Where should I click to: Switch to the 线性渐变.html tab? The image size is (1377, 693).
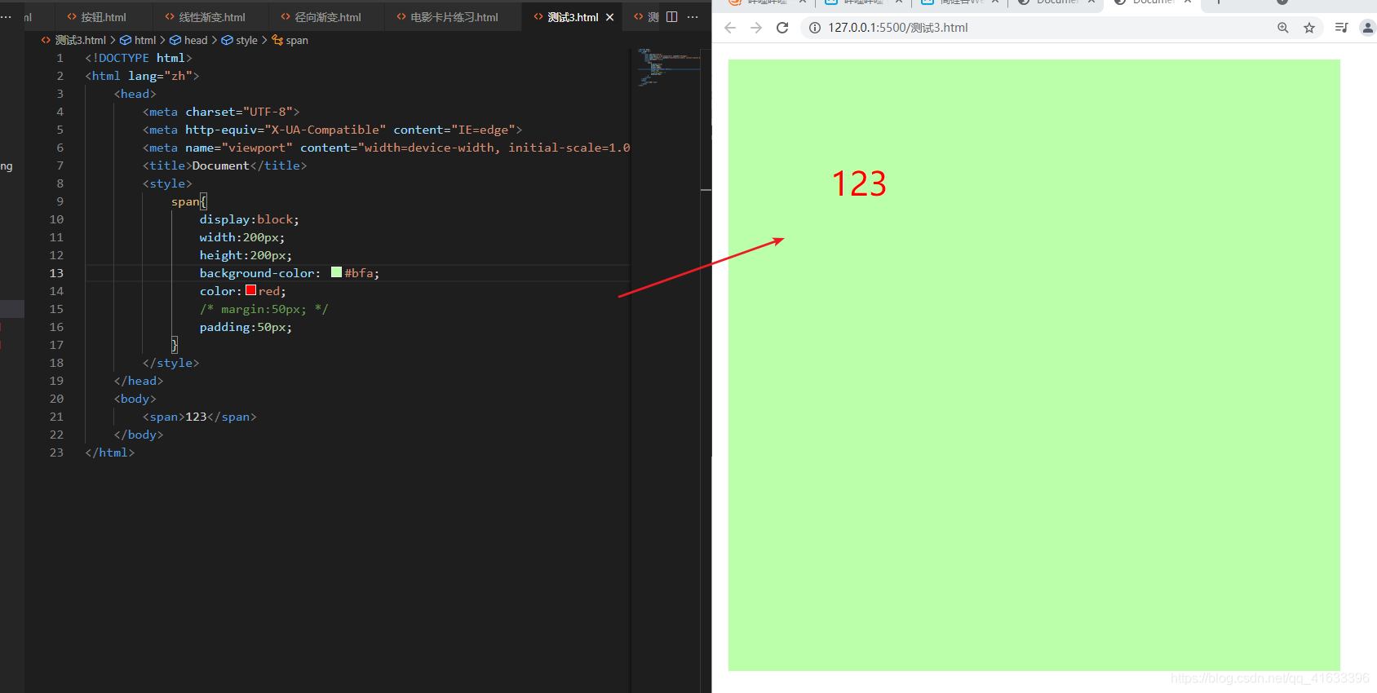(x=205, y=17)
